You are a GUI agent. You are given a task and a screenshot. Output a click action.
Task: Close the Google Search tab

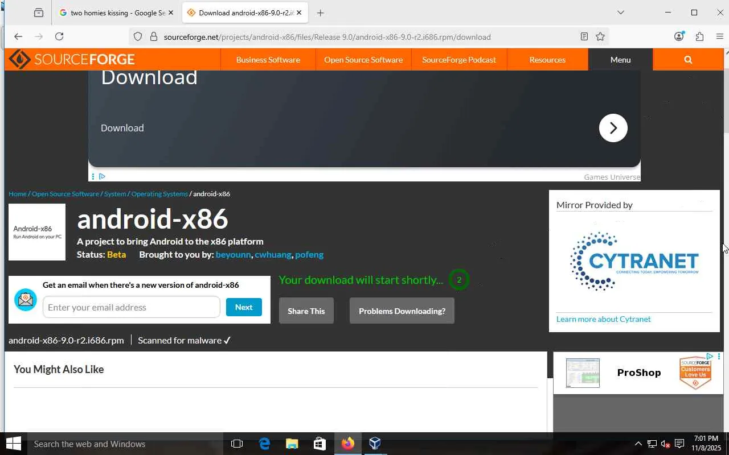pos(170,13)
